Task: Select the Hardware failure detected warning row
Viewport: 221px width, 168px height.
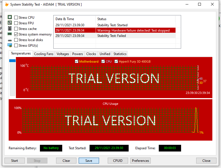Action: [115, 30]
